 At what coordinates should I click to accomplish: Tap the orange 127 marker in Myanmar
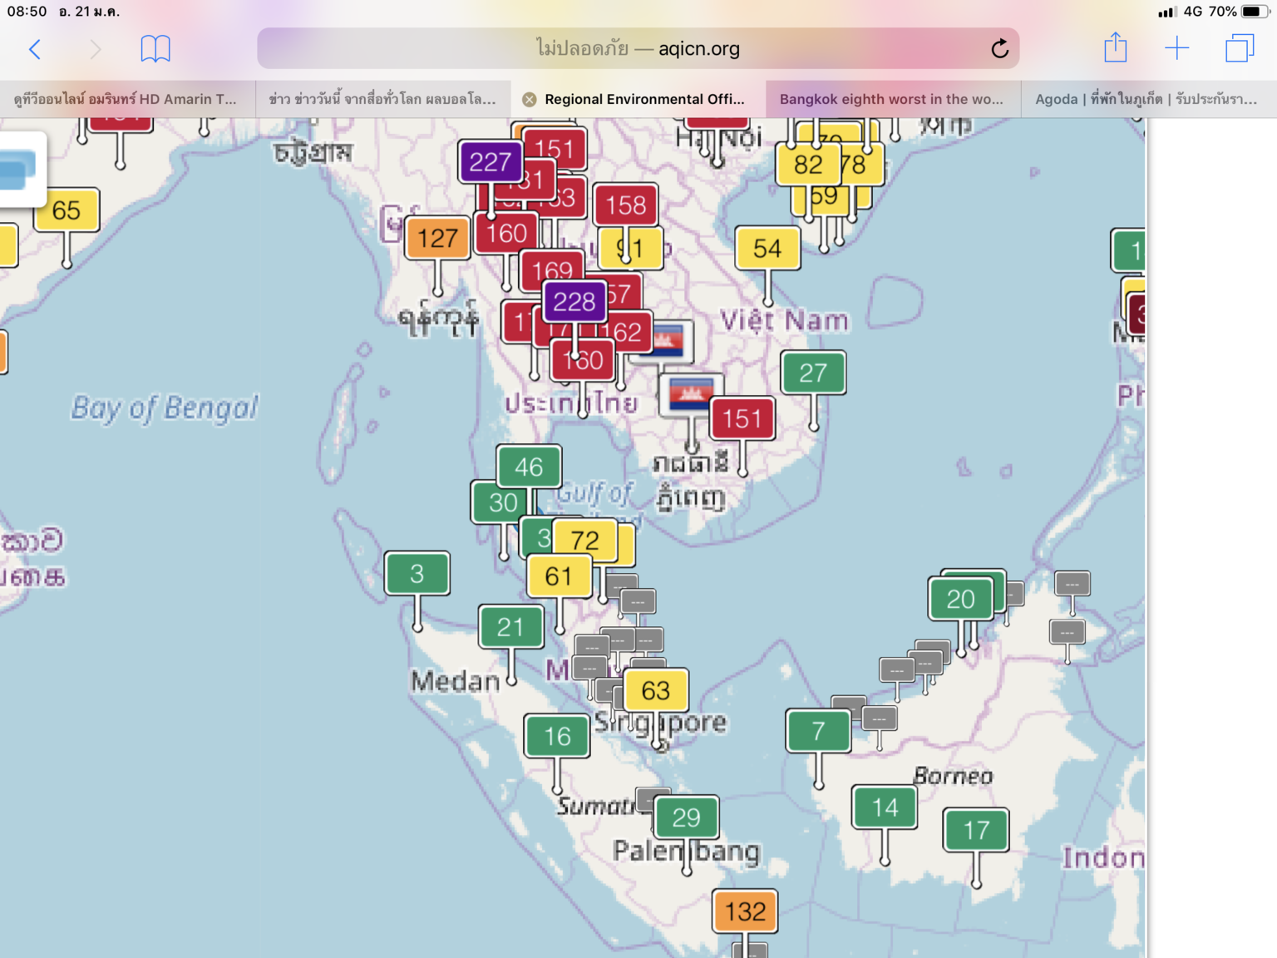click(437, 239)
